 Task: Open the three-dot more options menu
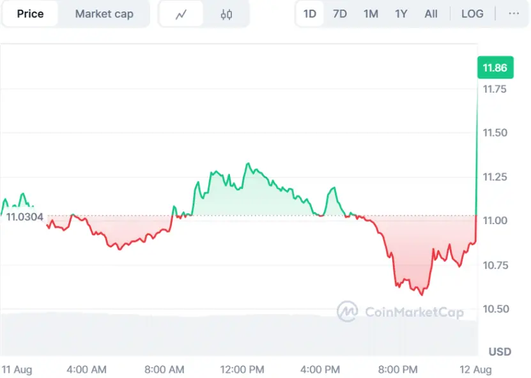pyautogui.click(x=514, y=13)
